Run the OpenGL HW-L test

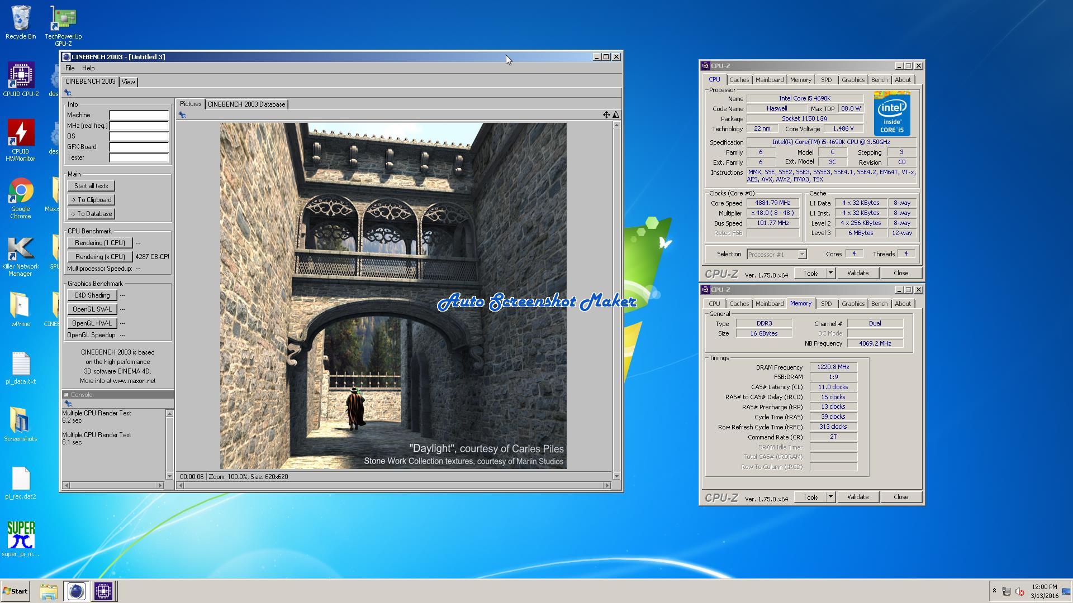point(92,323)
